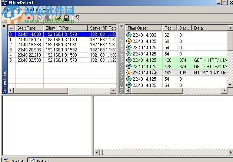Click the Packet tab icon at the bottom
This screenshot has height=162, width=233.
(6, 161)
